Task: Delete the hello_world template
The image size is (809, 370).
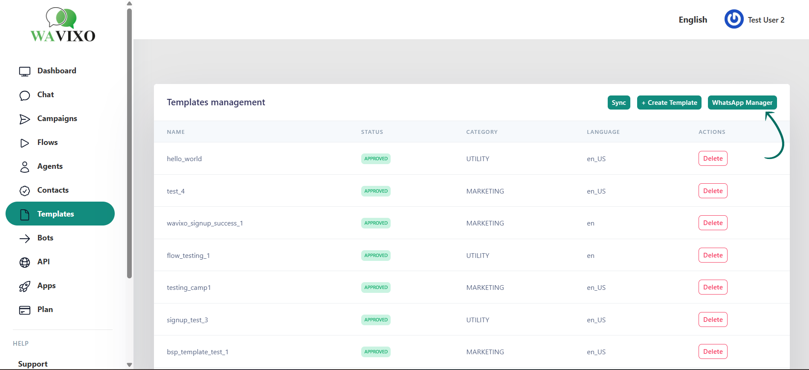Action: (713, 159)
